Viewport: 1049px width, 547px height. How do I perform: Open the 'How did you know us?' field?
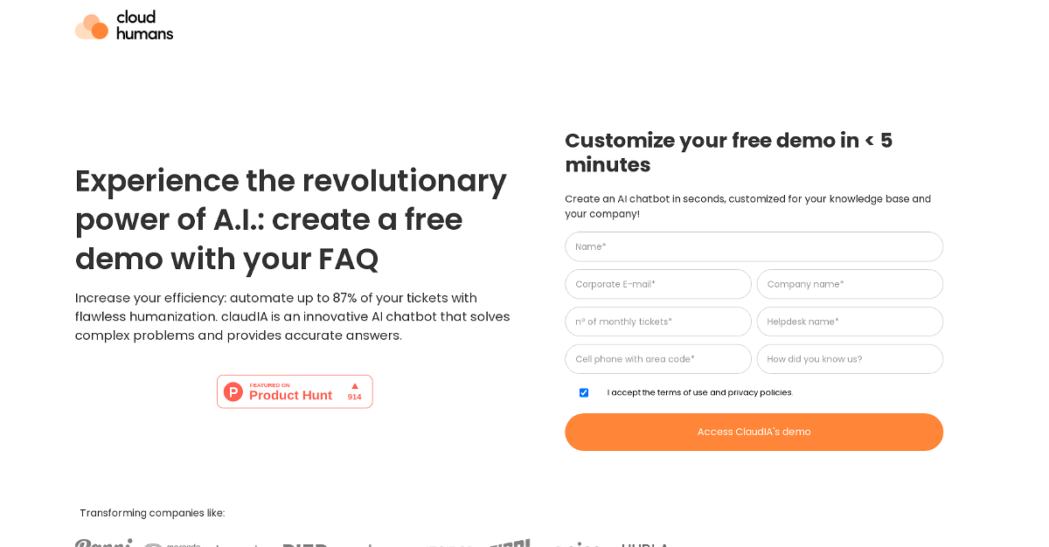click(x=850, y=359)
